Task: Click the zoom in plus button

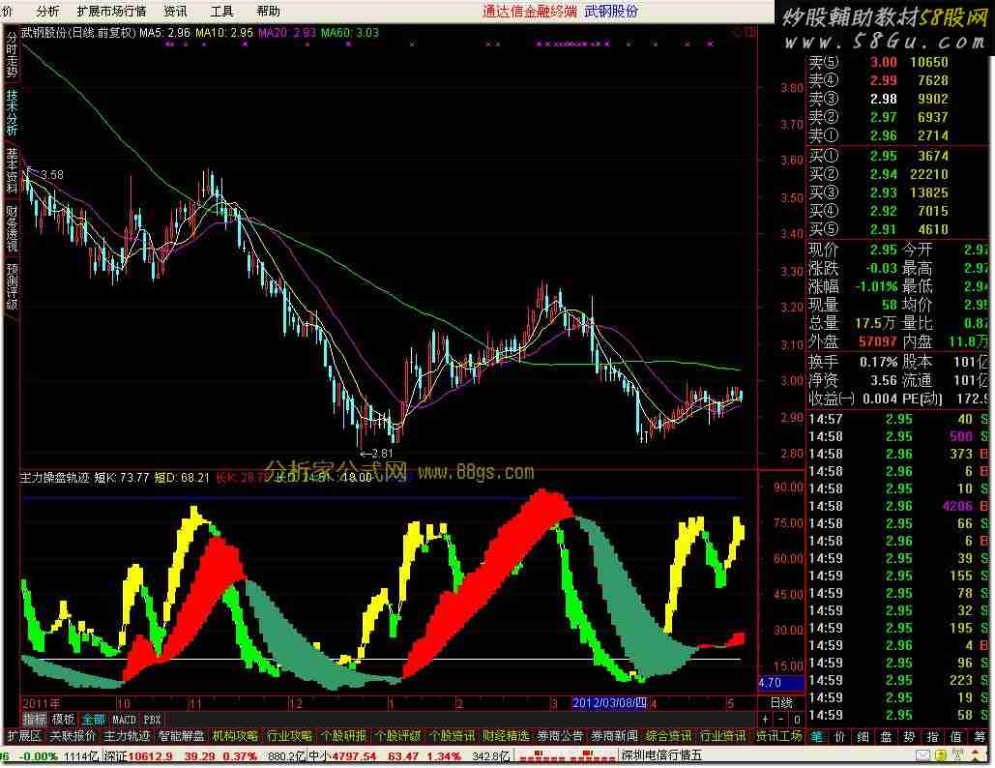Action: (766, 720)
